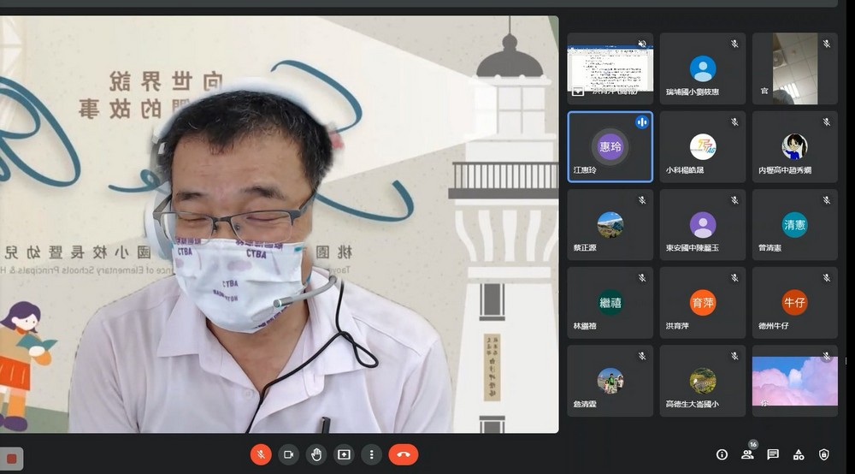This screenshot has width=855, height=474.
Task: Show the participants list with 16 badge
Action: point(747,454)
